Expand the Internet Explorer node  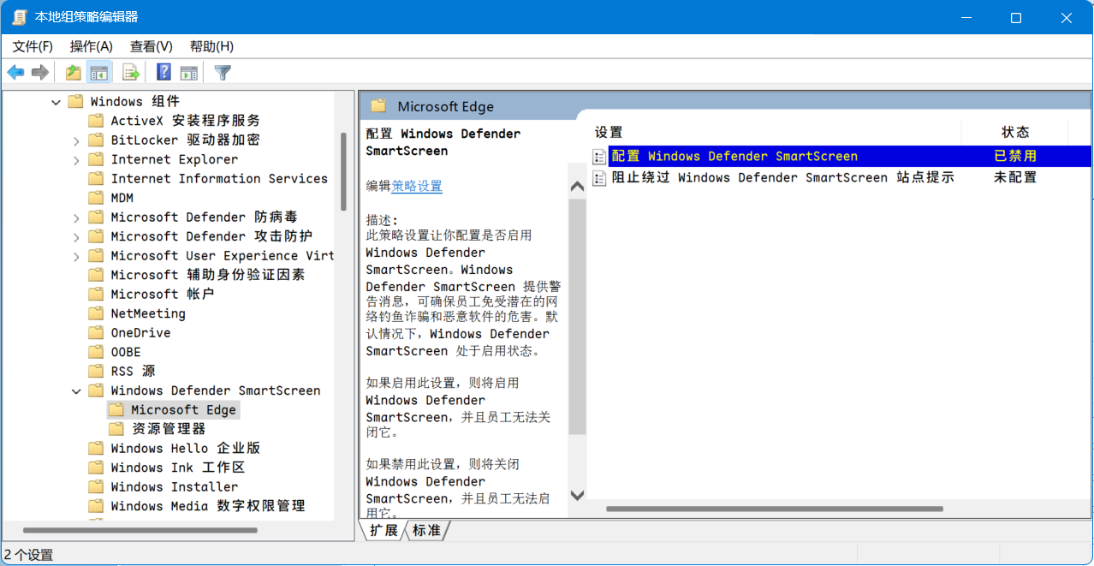(x=76, y=159)
